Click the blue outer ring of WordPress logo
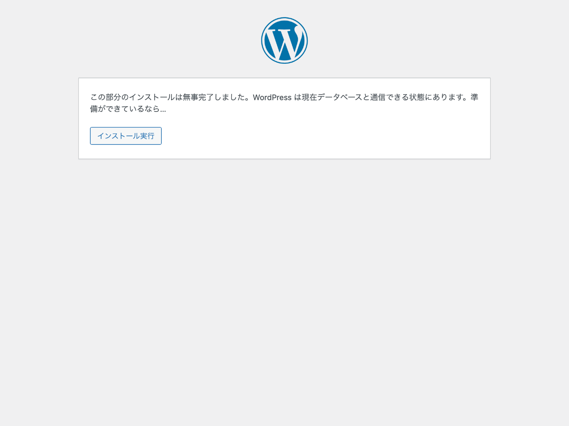The image size is (569, 426). pyautogui.click(x=284, y=19)
